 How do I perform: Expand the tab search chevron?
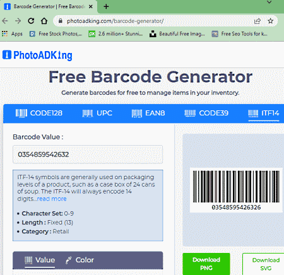point(269,3)
